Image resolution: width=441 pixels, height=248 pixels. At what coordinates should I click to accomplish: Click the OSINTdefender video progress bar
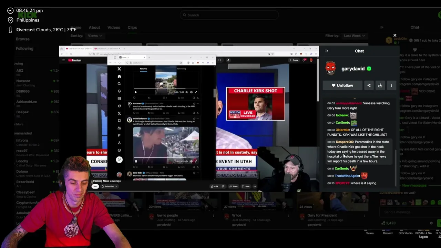166,158
